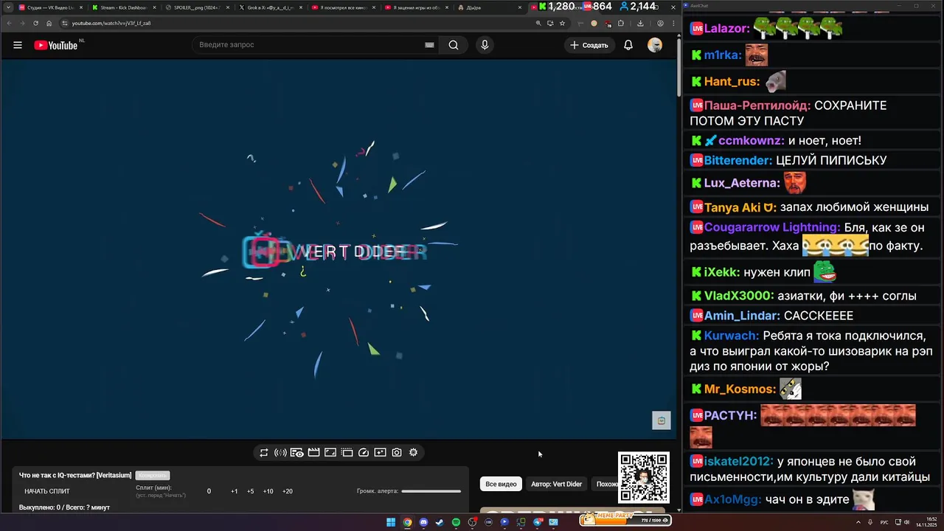Viewport: 944px width, 531px height.
Task: Open the on-screen keyboard icon in search box
Action: [429, 45]
